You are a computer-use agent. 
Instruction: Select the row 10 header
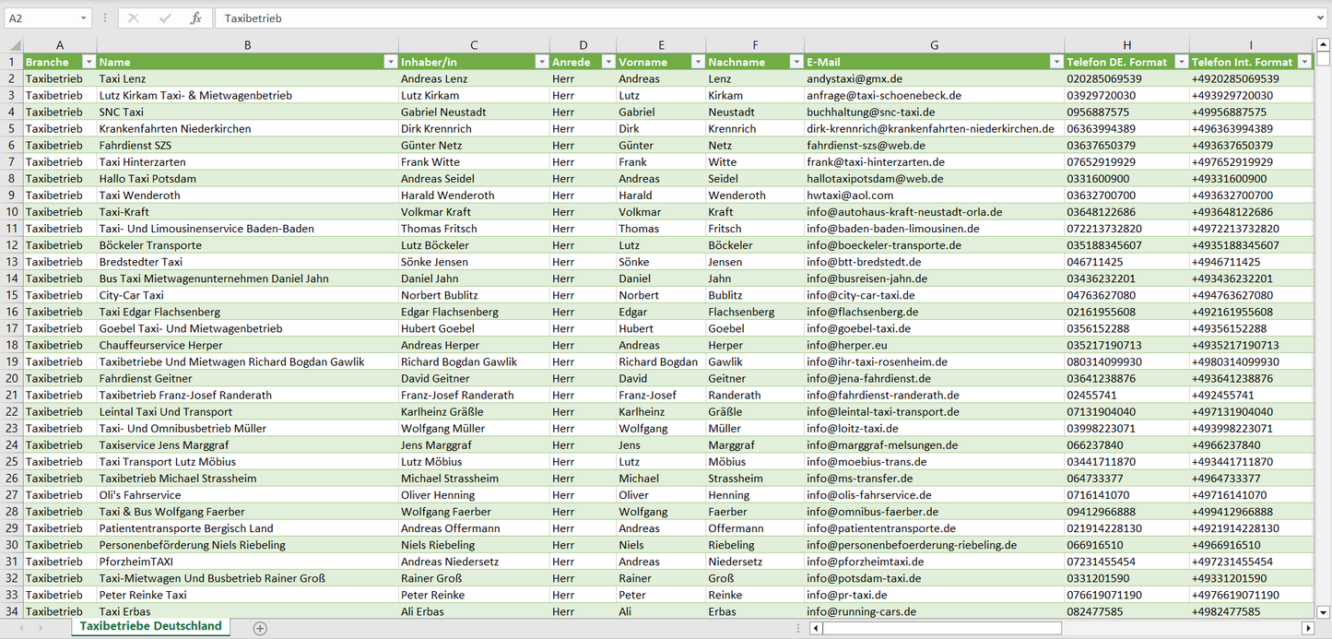pyautogui.click(x=12, y=212)
